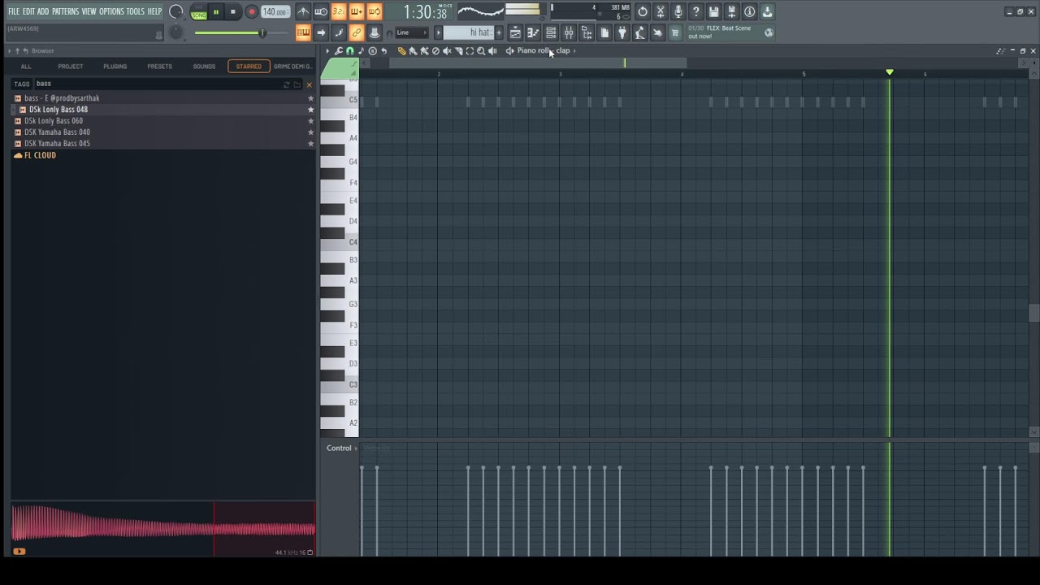Screen dimensions: 1040x585
Task: Open the OPTIONS menu
Action: tap(111, 11)
